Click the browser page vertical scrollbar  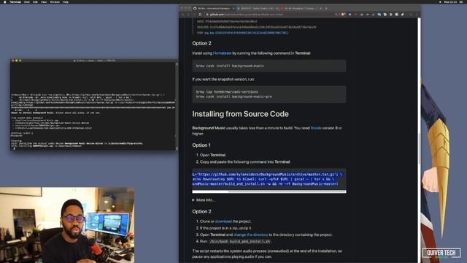(x=419, y=140)
